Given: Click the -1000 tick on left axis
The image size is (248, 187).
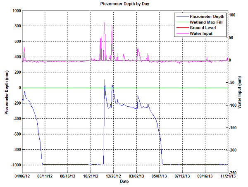Looking at the screenshot, I should [x=15, y=165].
